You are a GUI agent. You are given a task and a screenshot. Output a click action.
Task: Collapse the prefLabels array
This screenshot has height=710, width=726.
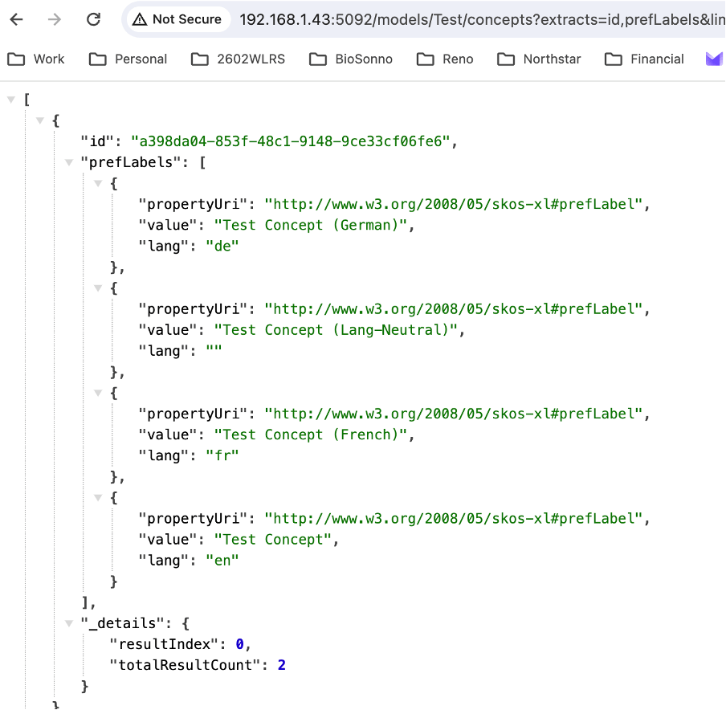[68, 162]
